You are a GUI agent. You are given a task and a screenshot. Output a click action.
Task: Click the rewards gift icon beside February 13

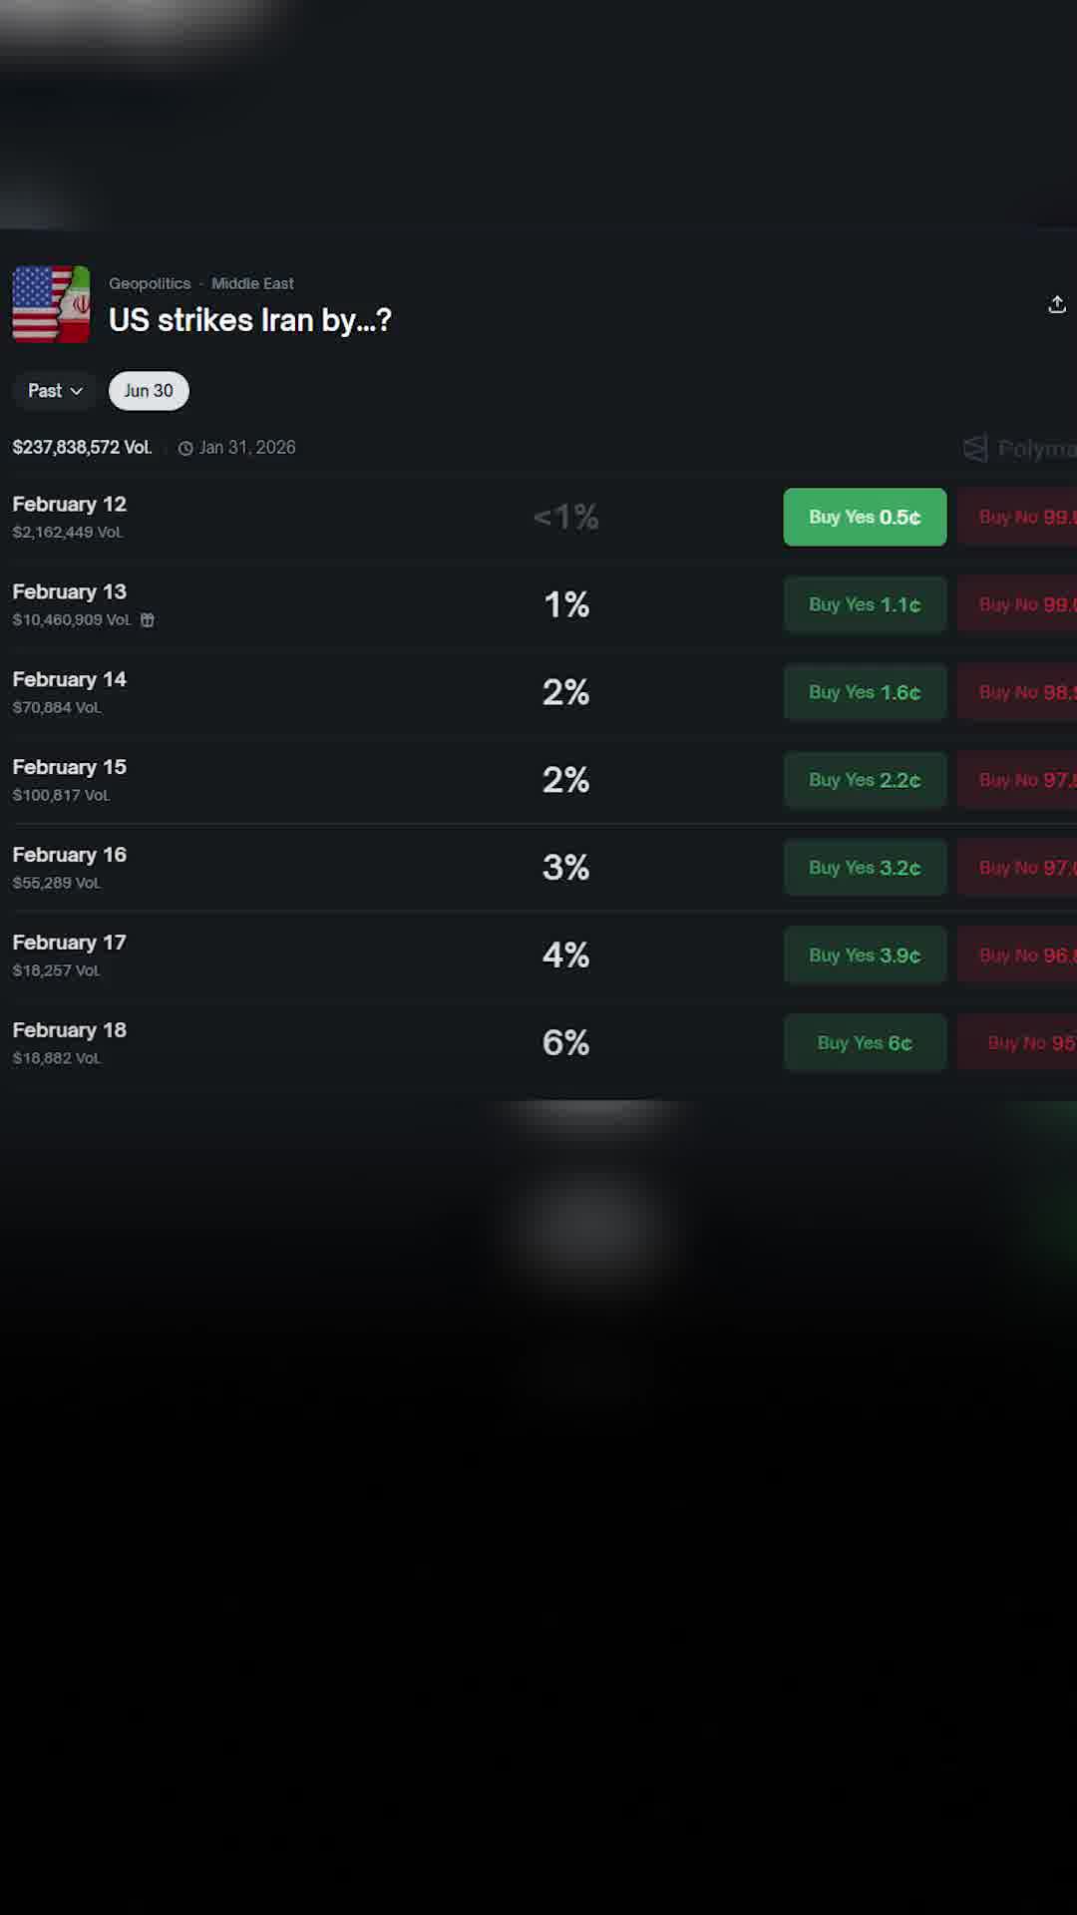[x=148, y=620]
